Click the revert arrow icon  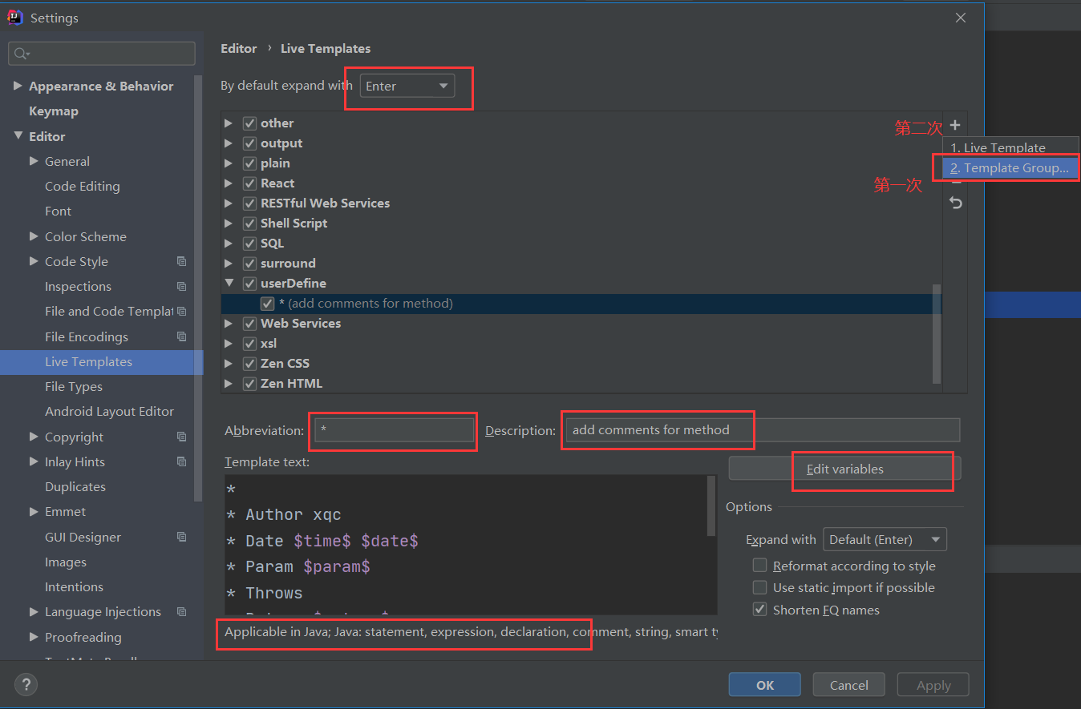[955, 203]
